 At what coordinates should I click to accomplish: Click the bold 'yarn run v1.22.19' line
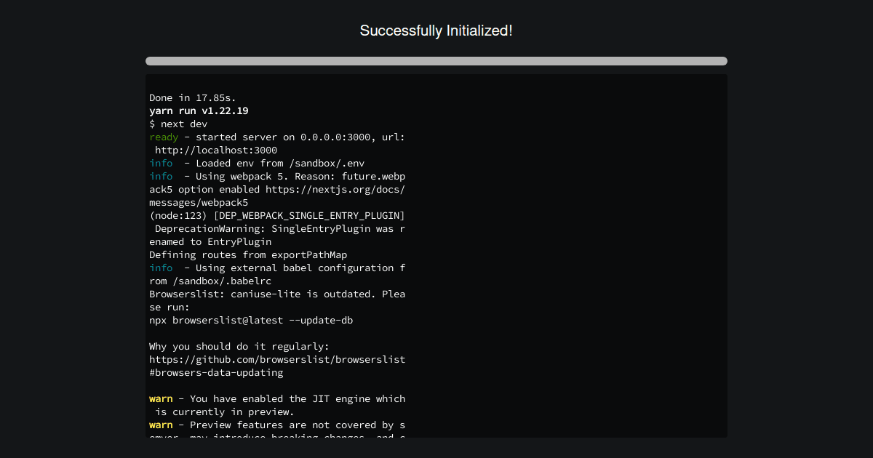(x=199, y=111)
